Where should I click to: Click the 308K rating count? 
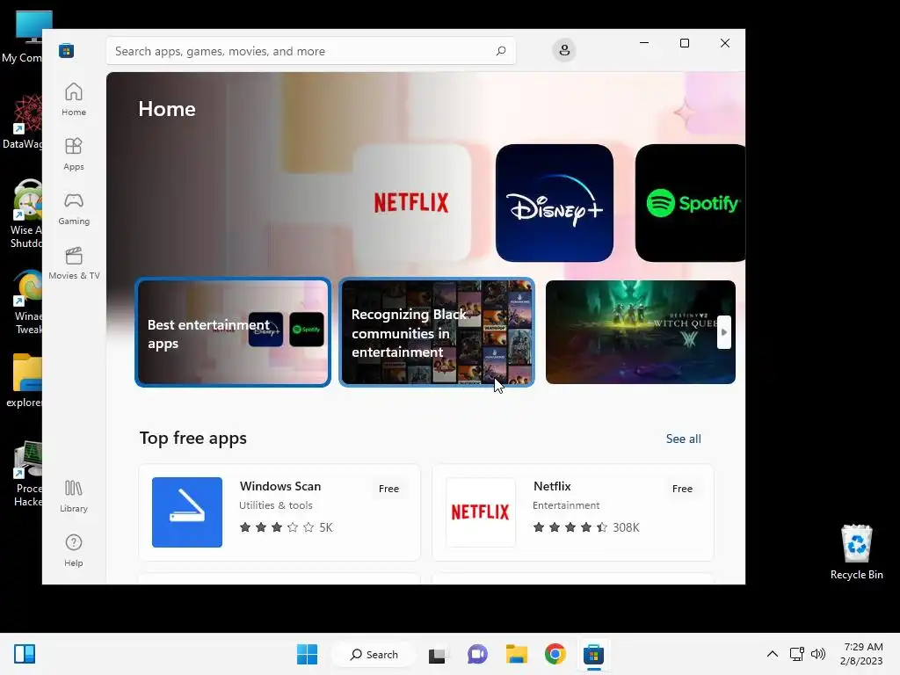tap(626, 527)
